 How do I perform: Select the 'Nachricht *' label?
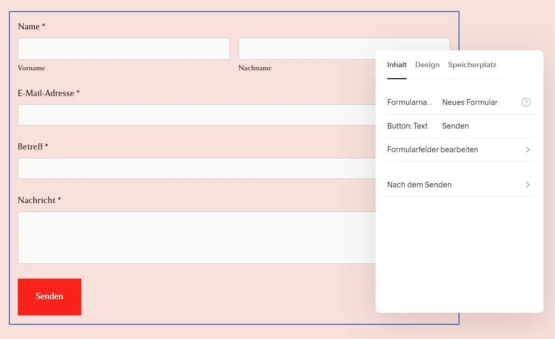tap(39, 200)
